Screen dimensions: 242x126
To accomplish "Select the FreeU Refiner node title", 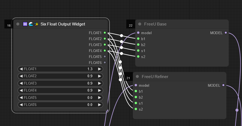I will [155, 77].
